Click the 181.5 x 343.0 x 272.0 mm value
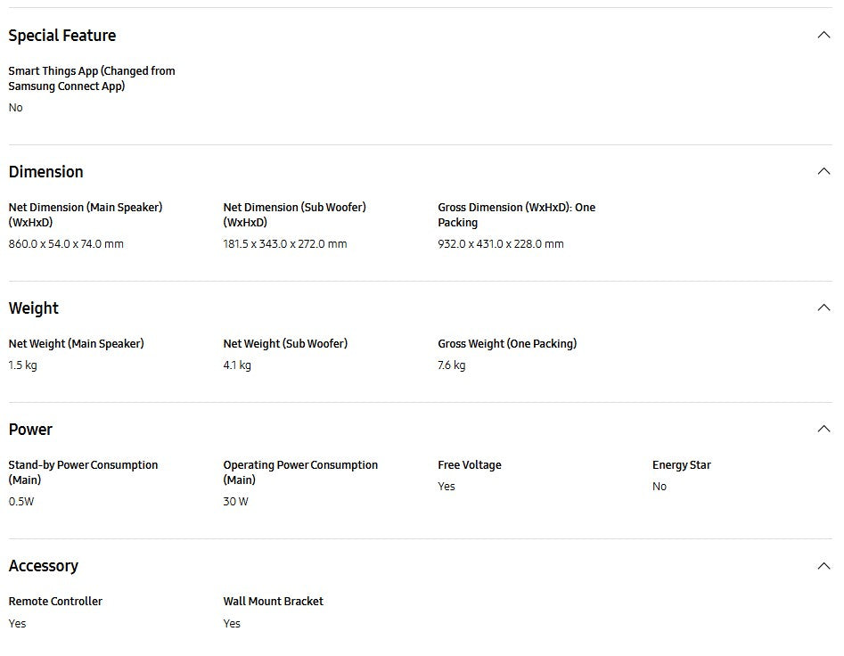 click(x=284, y=244)
